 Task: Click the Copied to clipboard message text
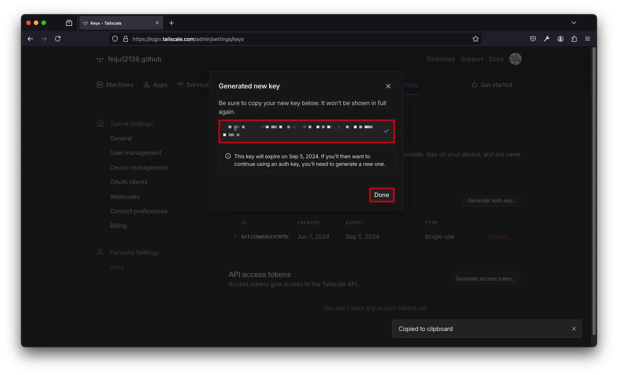point(426,329)
